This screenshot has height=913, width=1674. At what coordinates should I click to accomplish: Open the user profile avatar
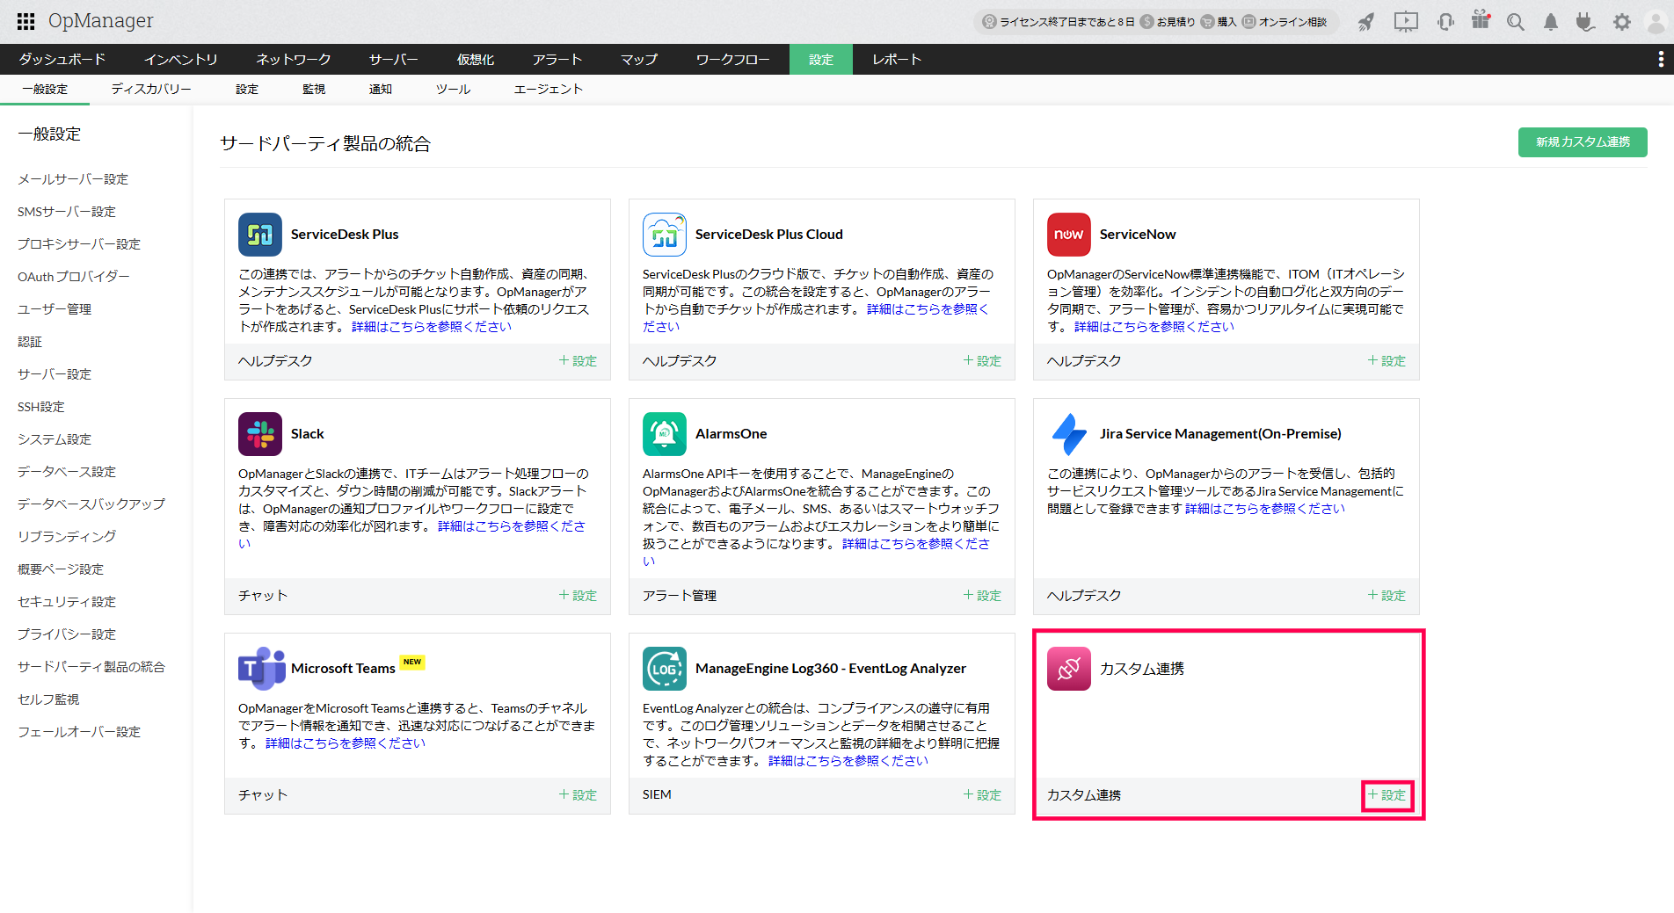(x=1656, y=22)
